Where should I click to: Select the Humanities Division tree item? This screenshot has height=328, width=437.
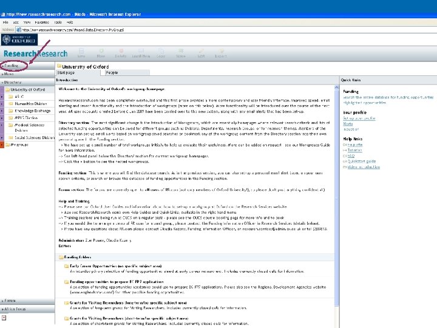tap(31, 103)
